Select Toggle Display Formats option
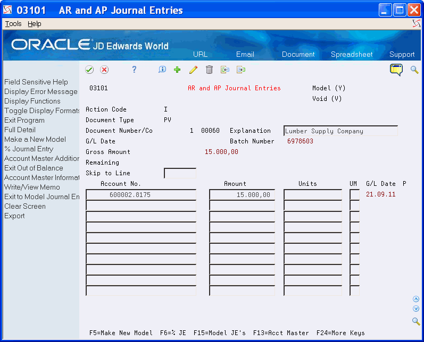Screen dimensions: 424x342 (x=41, y=110)
